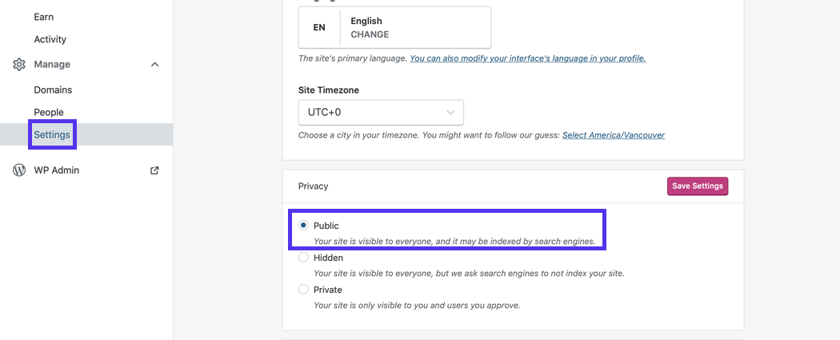Screen dimensions: 840x340
Task: Open the WP Admin link text
Action: tap(56, 170)
